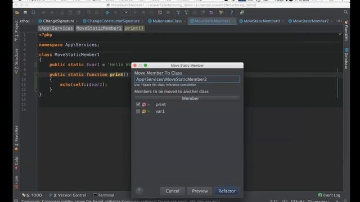The image size is (360, 202).
Task: Switch to the ChangeConstructorSignature editor tab
Action: click(x=111, y=21)
